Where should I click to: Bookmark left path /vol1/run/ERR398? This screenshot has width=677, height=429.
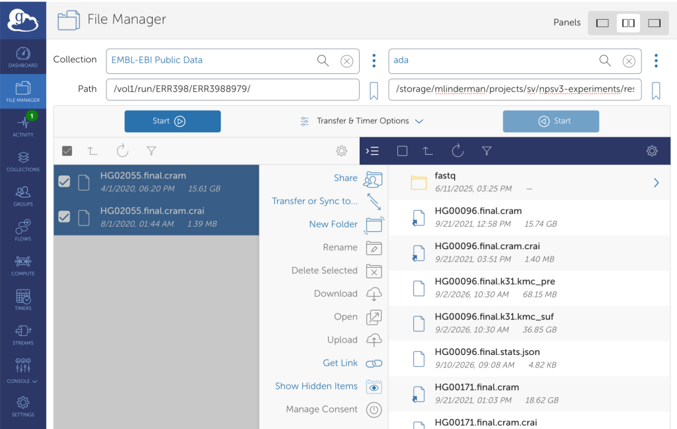point(374,91)
